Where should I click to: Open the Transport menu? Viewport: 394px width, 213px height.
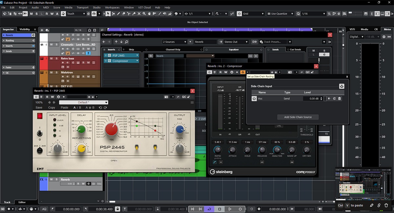pyautogui.click(x=82, y=8)
